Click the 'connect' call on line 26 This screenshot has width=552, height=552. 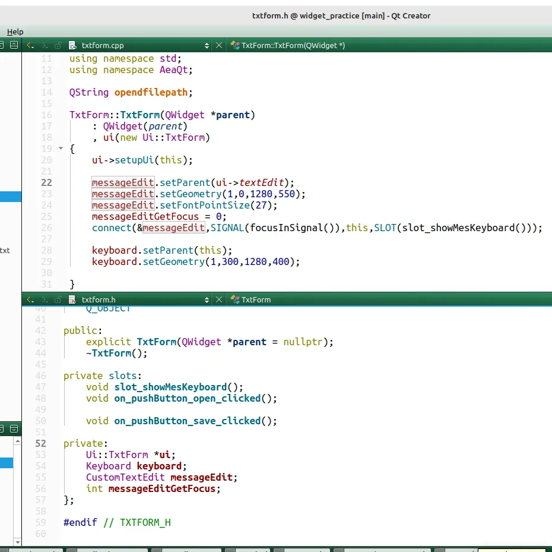click(x=112, y=228)
